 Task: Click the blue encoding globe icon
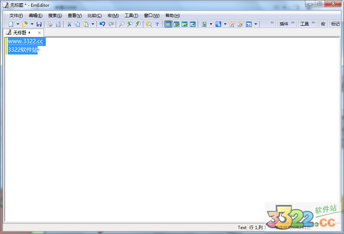tap(218, 24)
